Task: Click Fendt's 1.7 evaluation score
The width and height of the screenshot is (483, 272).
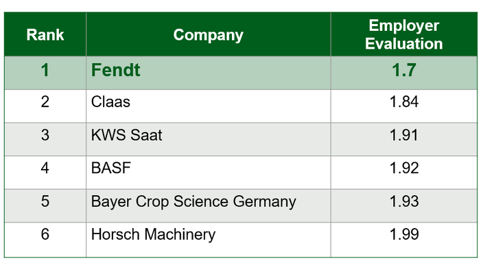Action: coord(404,73)
